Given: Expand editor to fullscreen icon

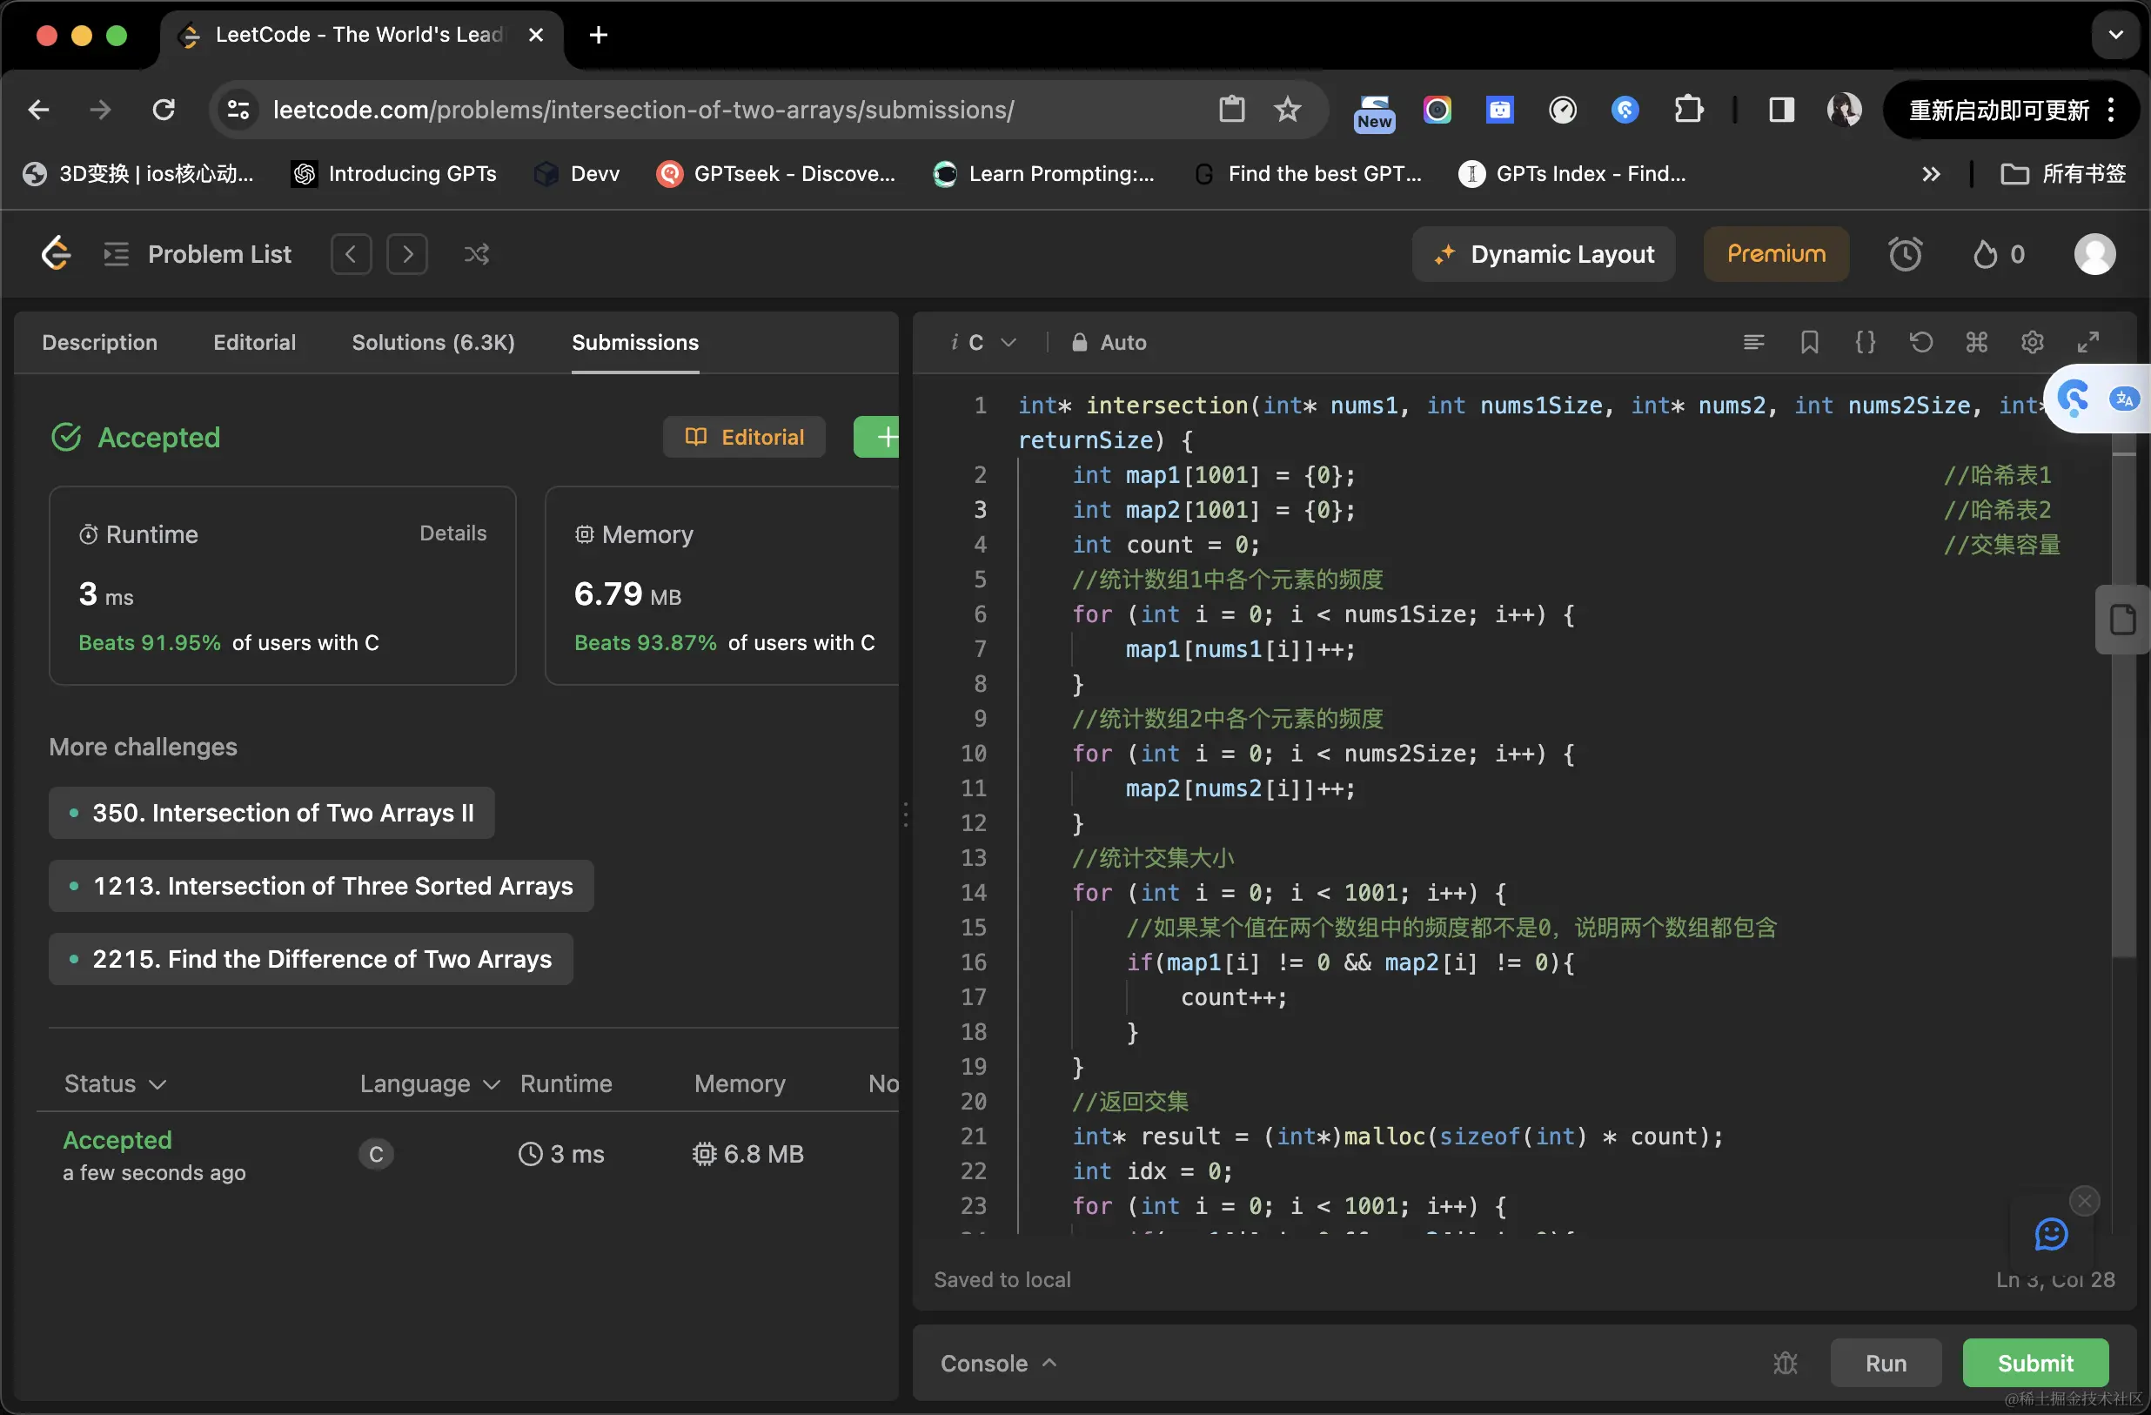Looking at the screenshot, I should (2087, 342).
